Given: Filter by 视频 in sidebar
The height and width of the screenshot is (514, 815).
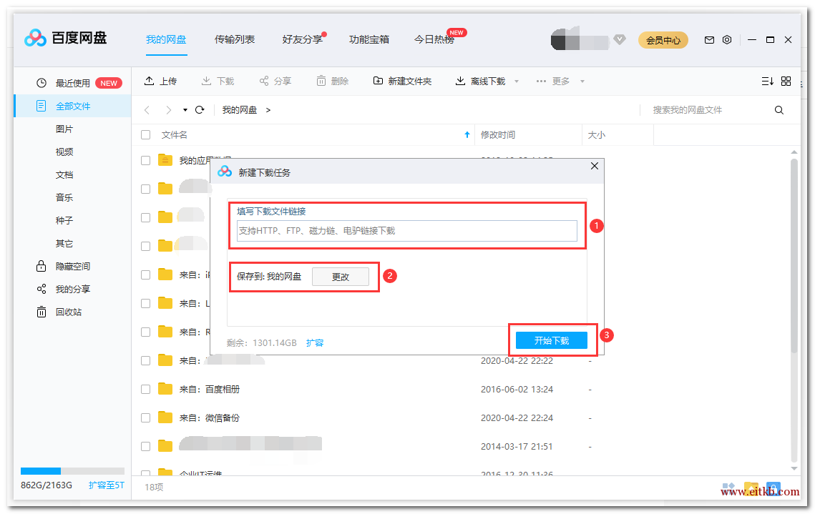Looking at the screenshot, I should click(64, 152).
